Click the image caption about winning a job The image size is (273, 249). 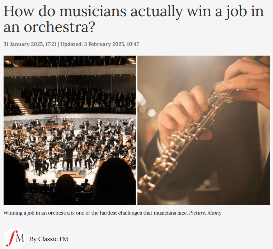coord(95,213)
